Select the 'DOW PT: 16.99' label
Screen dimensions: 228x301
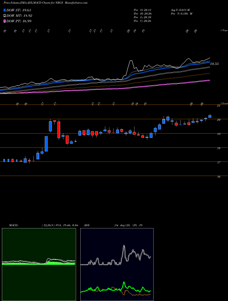click(19, 21)
